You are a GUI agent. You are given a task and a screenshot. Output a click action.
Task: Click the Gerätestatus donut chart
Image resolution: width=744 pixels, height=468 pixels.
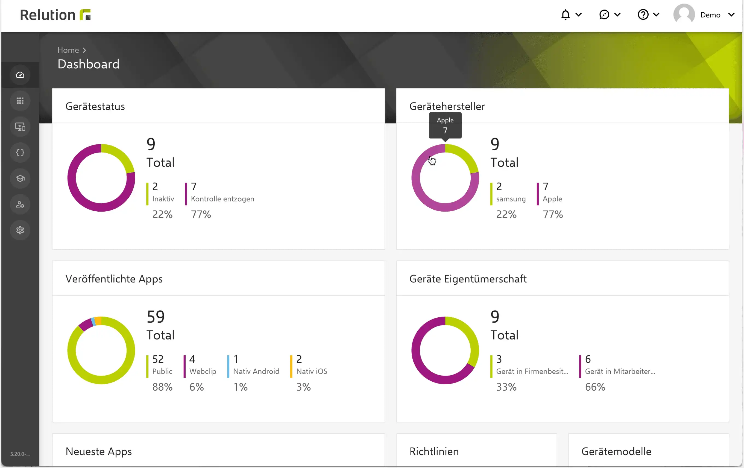(101, 178)
